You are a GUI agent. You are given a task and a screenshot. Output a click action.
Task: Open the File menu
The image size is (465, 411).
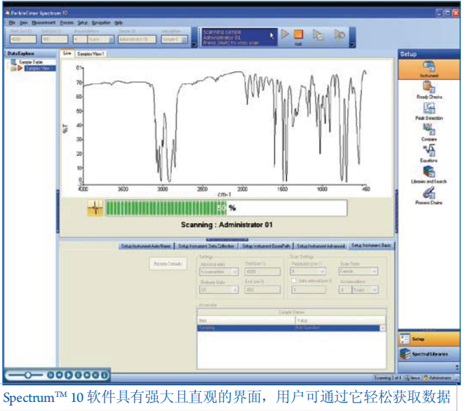tap(12, 22)
